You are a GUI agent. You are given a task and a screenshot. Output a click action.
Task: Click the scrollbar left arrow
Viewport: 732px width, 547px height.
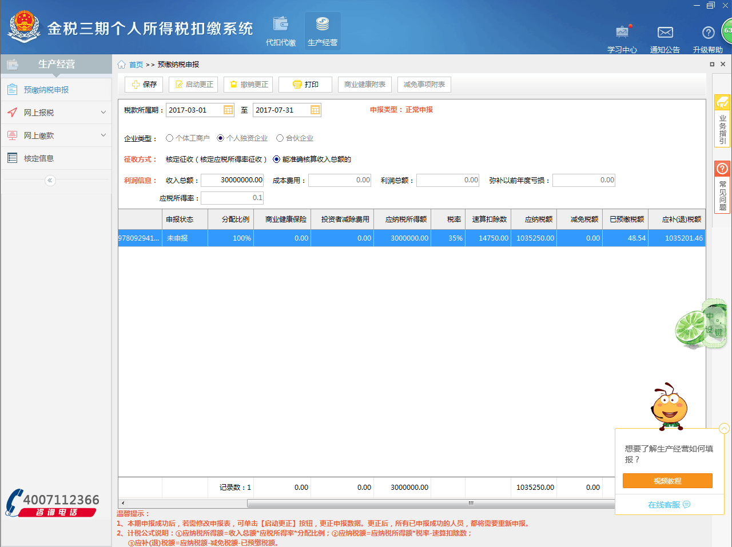[122, 504]
